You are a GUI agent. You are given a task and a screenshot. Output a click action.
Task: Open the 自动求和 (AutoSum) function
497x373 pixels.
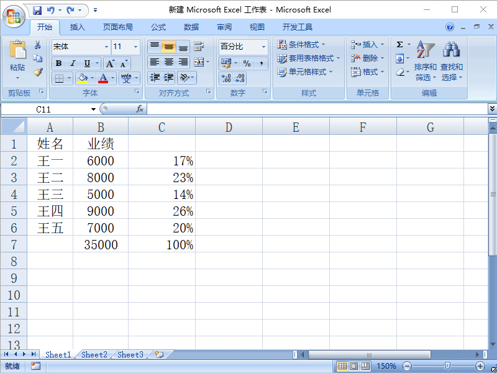point(398,45)
